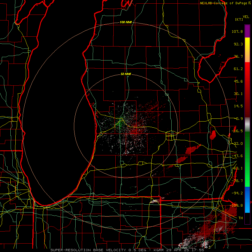Select the 45.6 value on the velocity scale
Screen dimensions: 252x252
tap(238, 81)
